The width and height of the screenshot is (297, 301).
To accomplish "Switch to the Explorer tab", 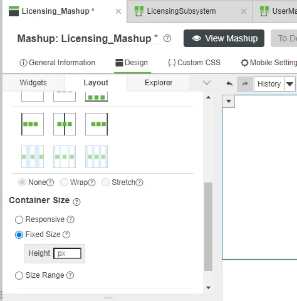I will pos(159,83).
